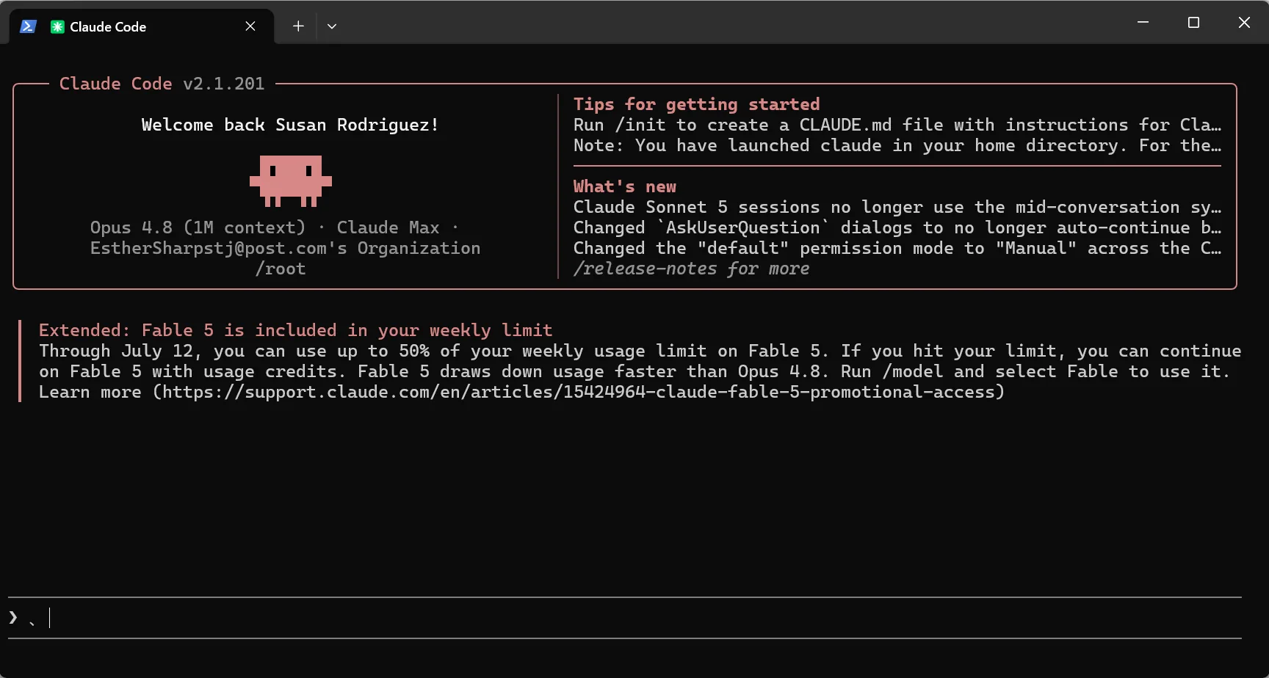This screenshot has width=1269, height=678.
Task: Focus the command prompt input line
Action: pyautogui.click(x=624, y=618)
